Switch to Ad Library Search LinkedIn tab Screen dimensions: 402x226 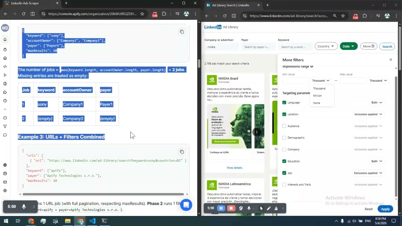(233, 5)
